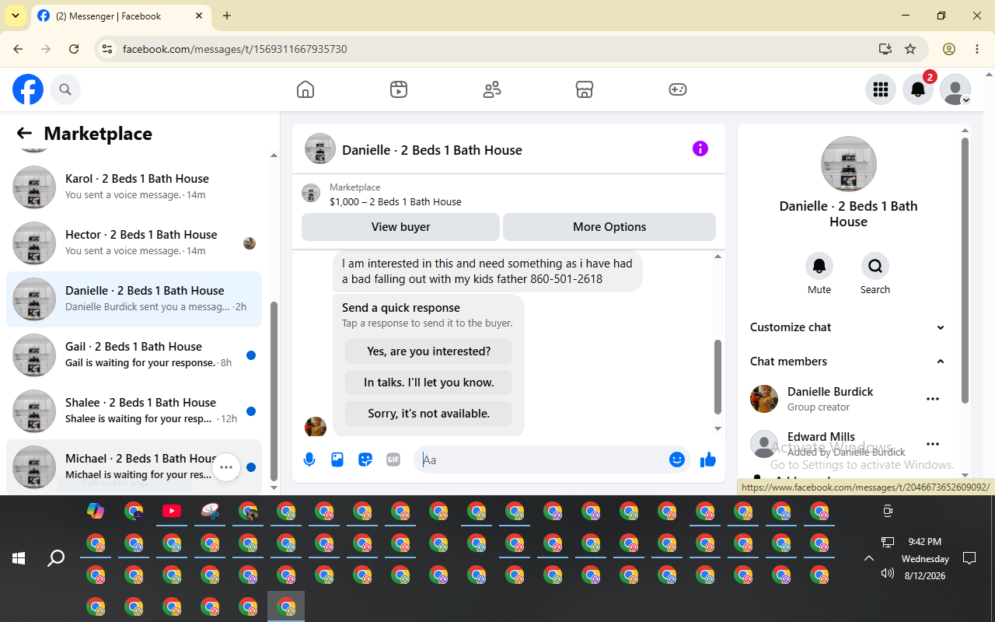Click the address bar URL
995x622 pixels.
235,49
